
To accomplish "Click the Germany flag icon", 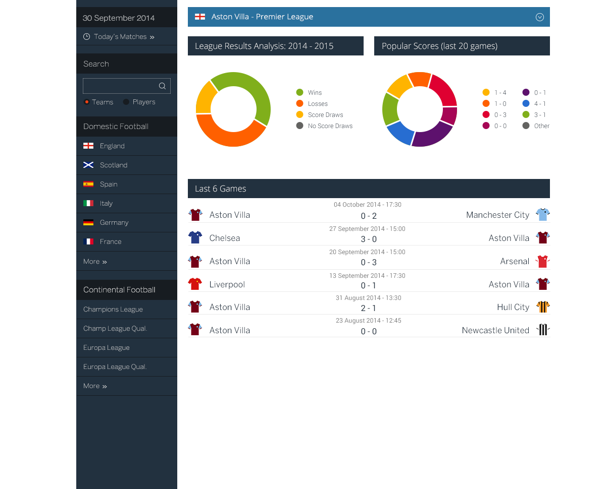I will [88, 222].
